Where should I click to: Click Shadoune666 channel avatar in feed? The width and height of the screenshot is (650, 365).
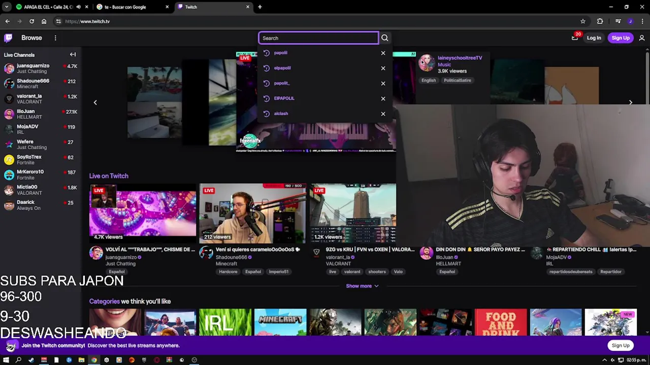[206, 253]
